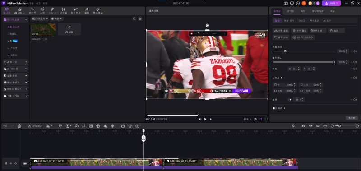Viewport: 361px width, 171px height.
Task: Click the crop tool in timeline toolbar
Action: pyautogui.click(x=84, y=126)
